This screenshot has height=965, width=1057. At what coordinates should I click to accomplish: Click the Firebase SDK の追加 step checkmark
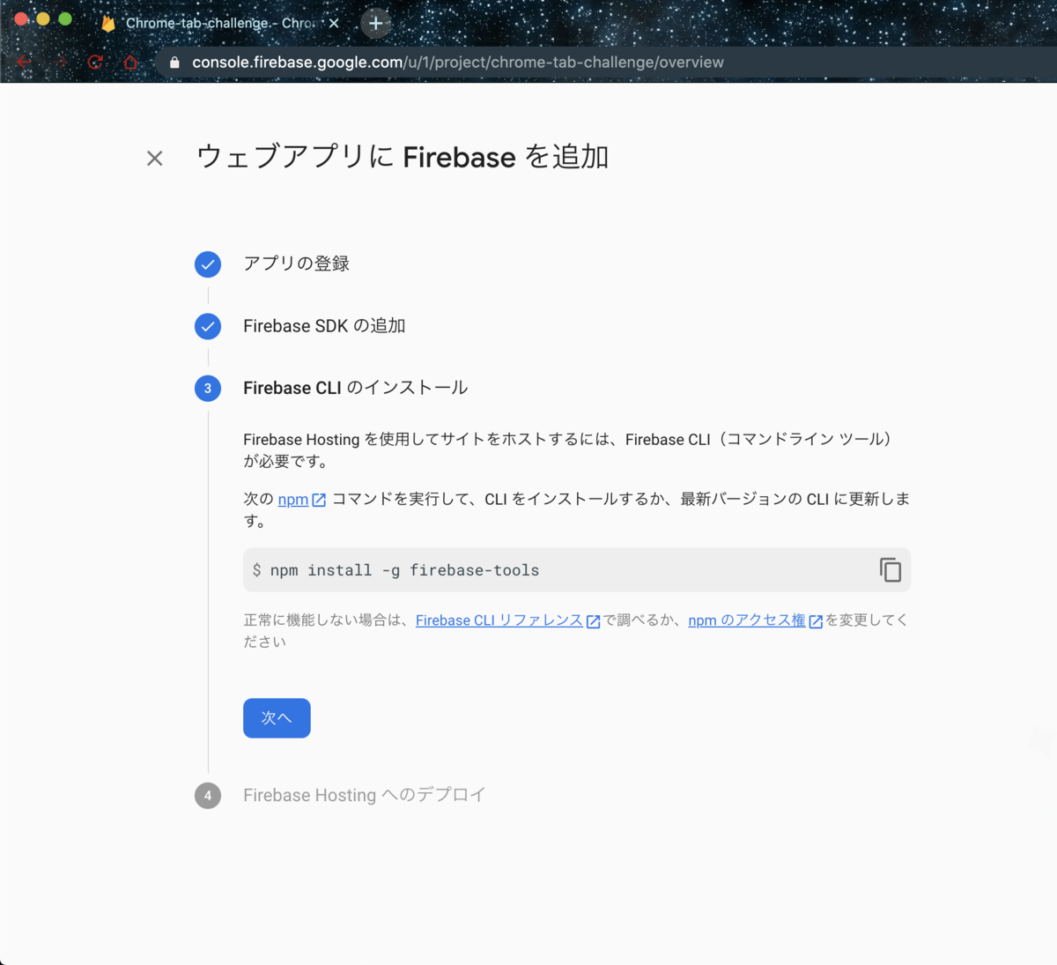208,327
